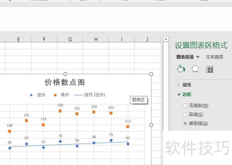The width and height of the screenshot is (232, 165).
Task: Select the column G header
Action: (70, 40)
